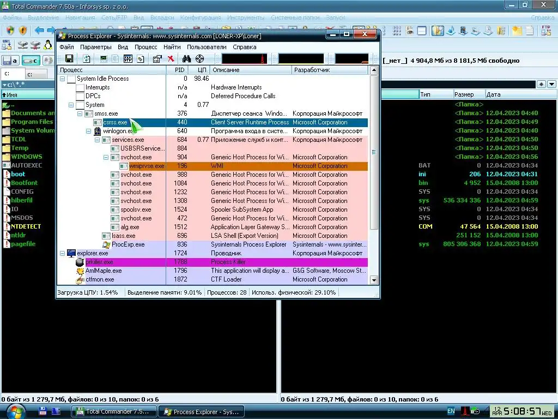Click asterisk favorites button in Total Commander
The height and width of the screenshot is (419, 558).
541,84
